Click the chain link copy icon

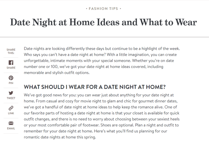click(x=11, y=108)
